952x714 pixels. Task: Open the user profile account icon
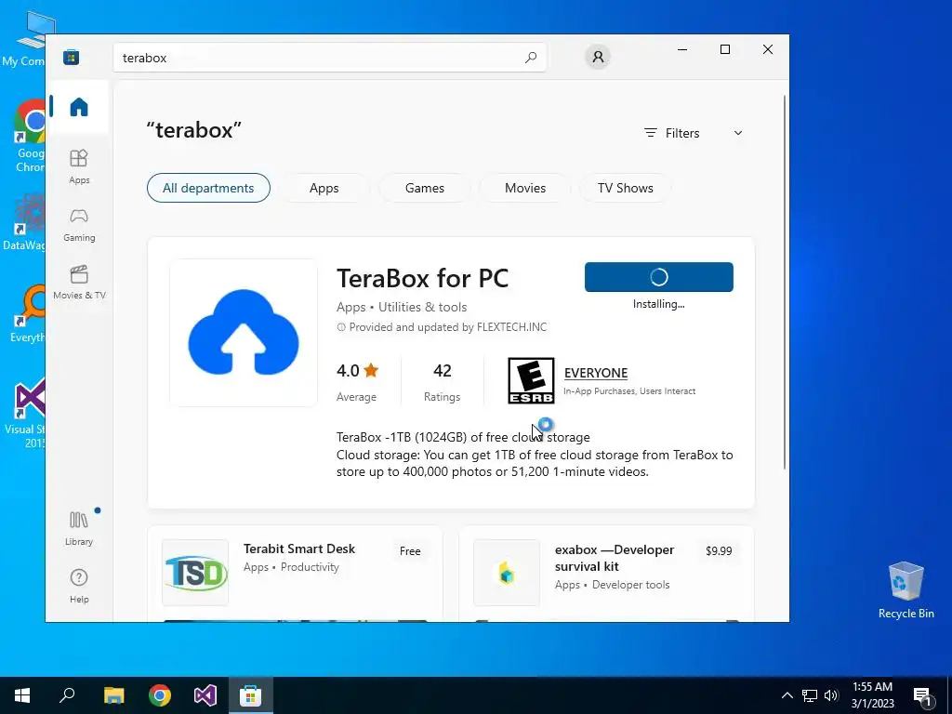coord(598,57)
